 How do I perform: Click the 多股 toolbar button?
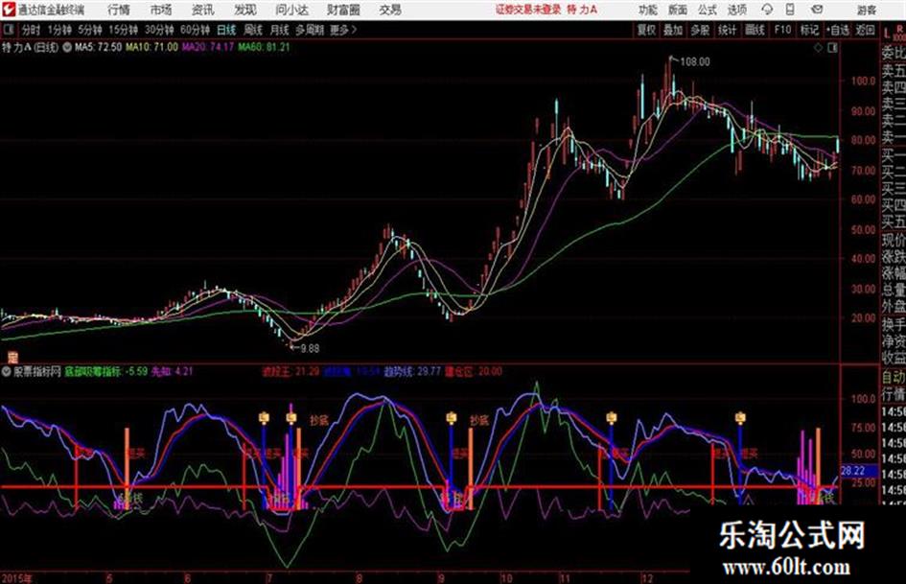pos(700,30)
